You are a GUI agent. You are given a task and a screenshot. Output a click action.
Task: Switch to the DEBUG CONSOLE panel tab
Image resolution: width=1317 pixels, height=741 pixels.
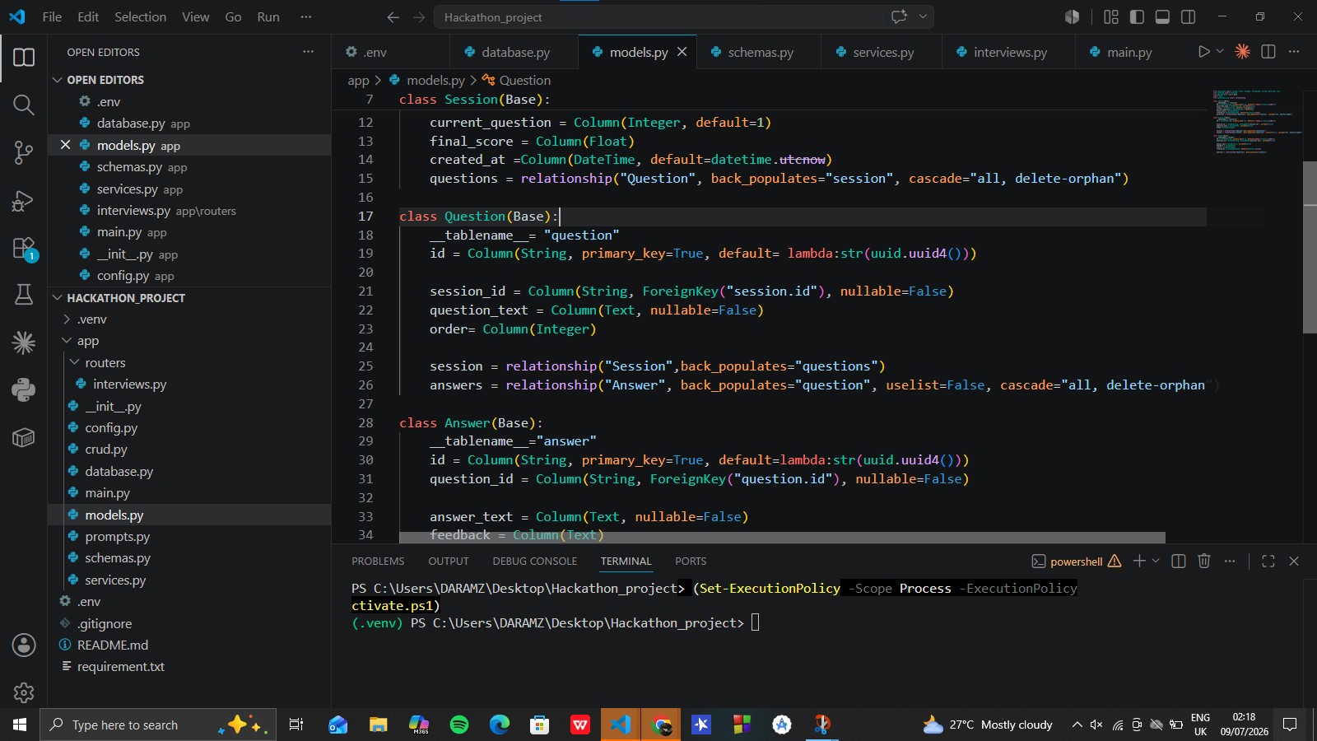pos(535,562)
